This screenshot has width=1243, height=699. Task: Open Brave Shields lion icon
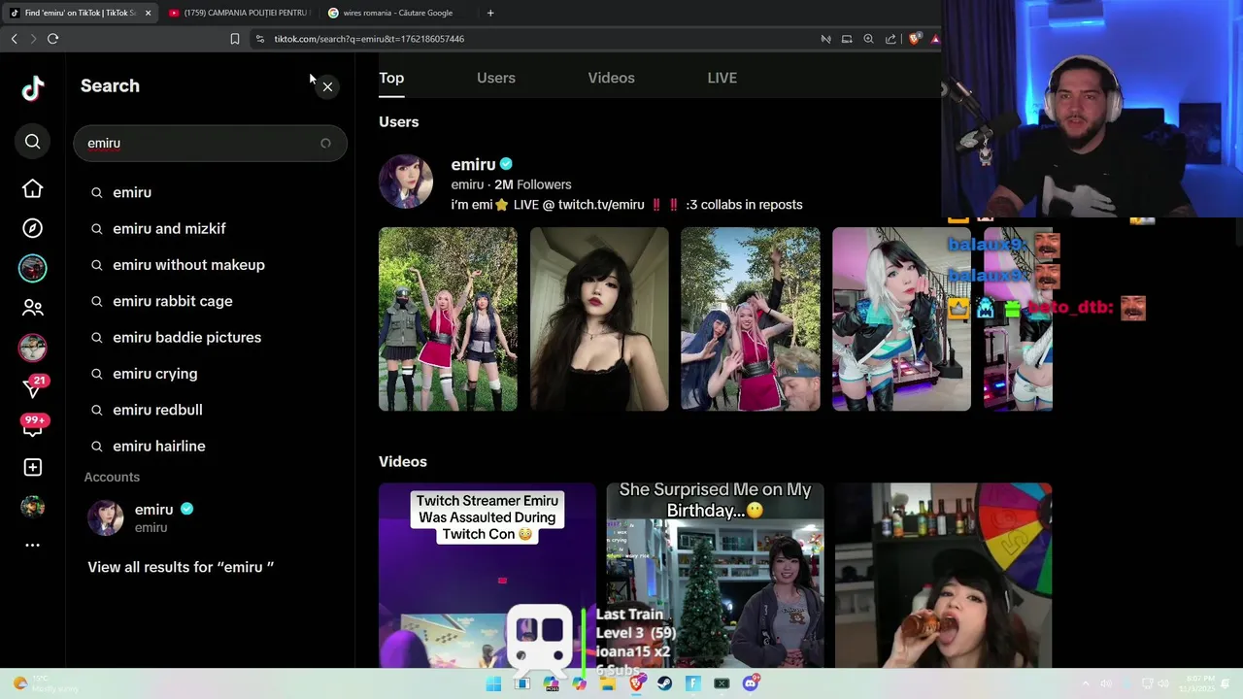click(914, 39)
